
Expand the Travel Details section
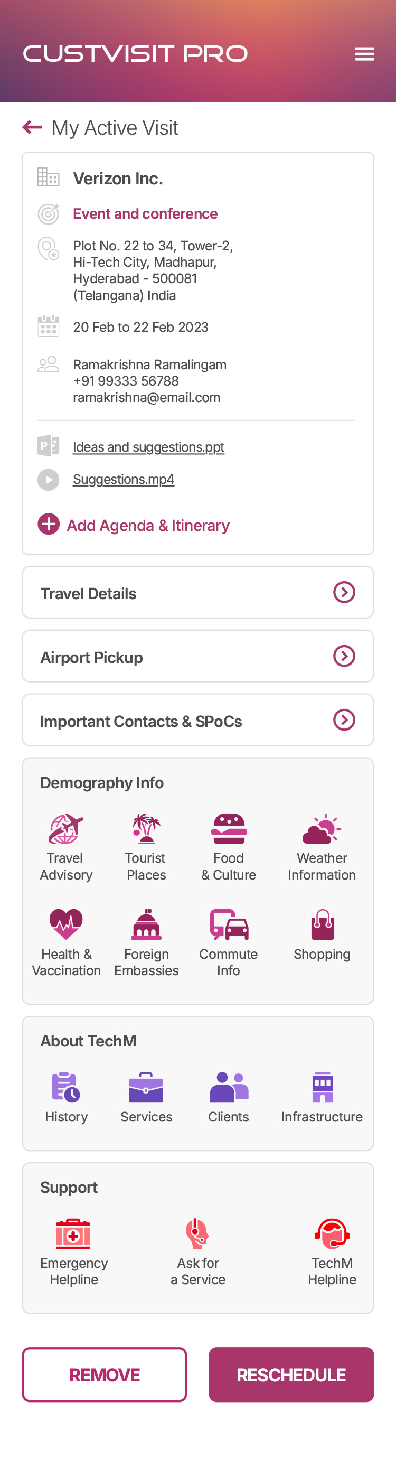[x=344, y=592]
